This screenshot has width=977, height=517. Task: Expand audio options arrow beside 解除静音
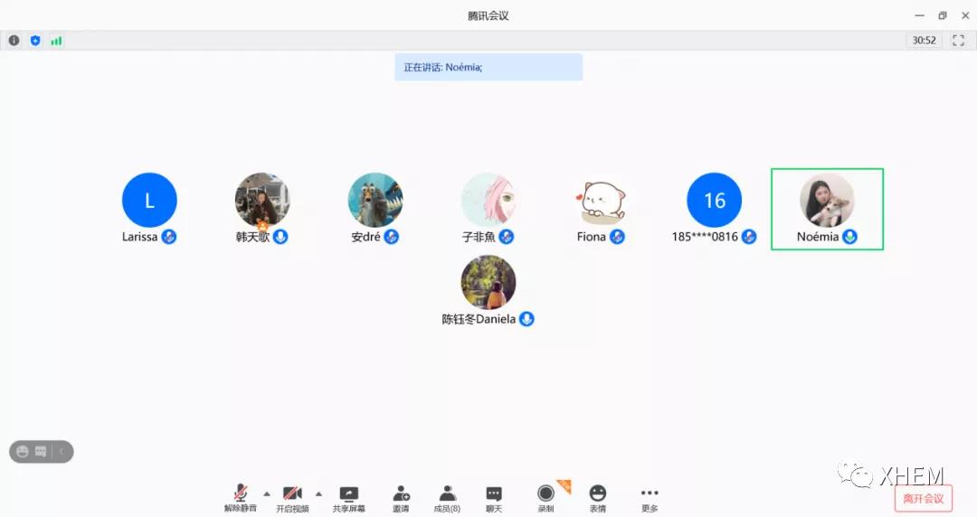pyautogui.click(x=266, y=493)
